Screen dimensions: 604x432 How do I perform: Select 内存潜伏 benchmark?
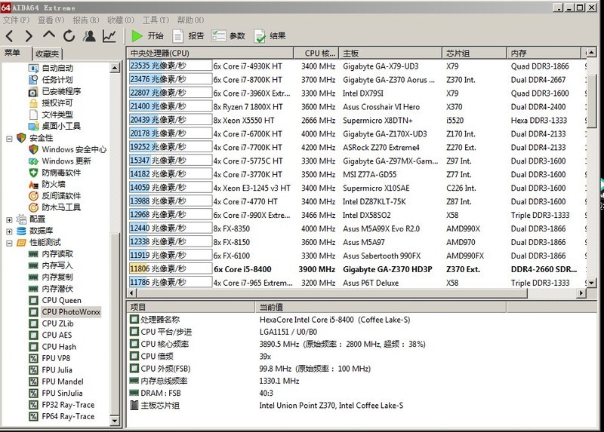click(51, 288)
